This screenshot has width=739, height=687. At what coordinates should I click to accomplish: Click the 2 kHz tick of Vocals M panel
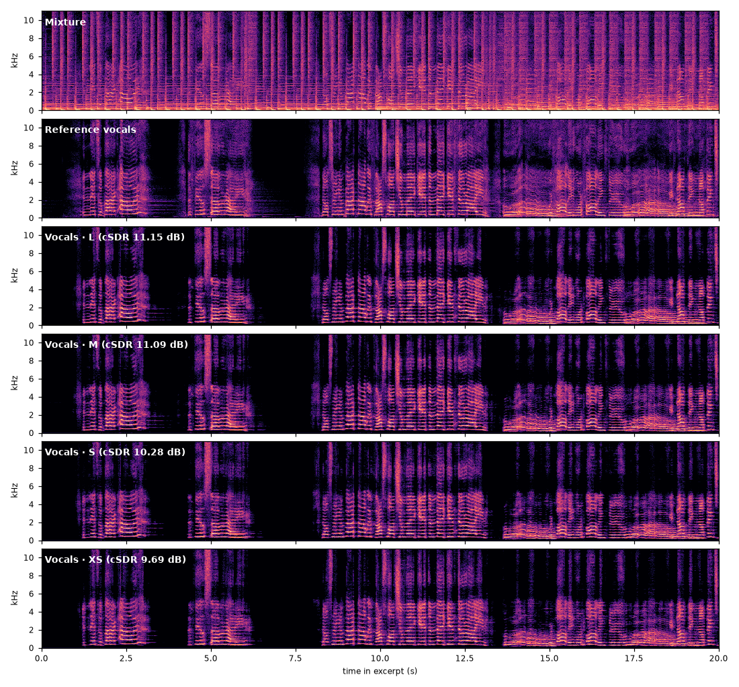click(32, 415)
